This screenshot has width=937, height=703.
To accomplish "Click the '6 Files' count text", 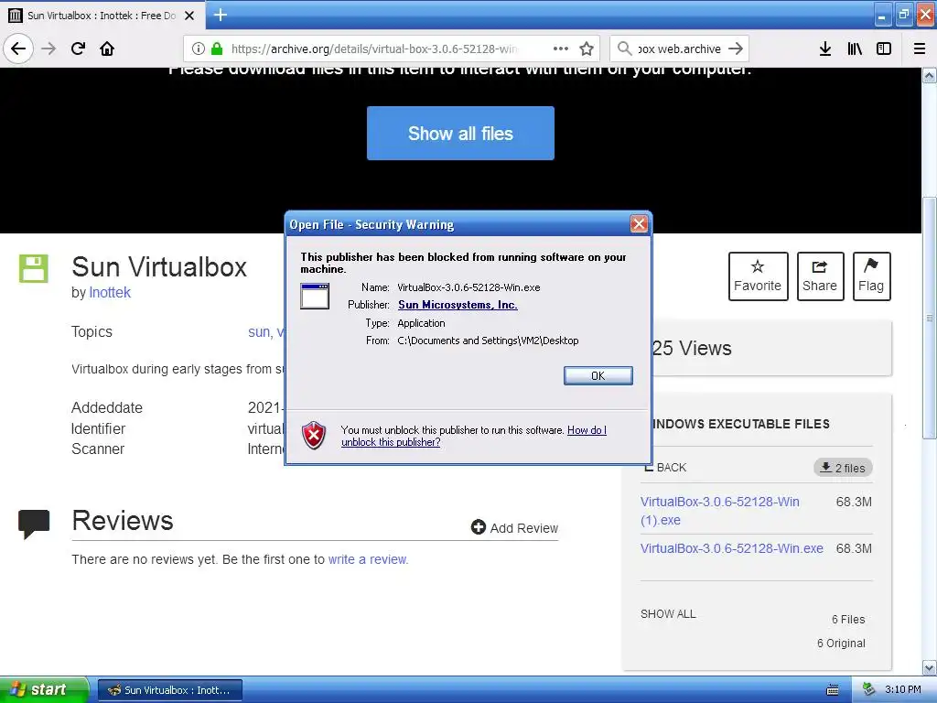I will pyautogui.click(x=848, y=620).
